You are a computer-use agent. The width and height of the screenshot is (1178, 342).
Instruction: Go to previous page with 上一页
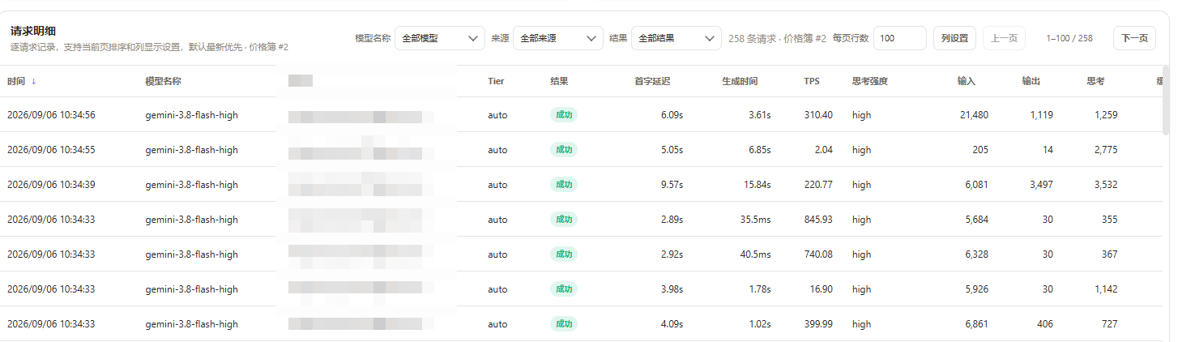coord(1004,38)
